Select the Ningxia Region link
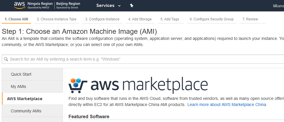The width and height of the screenshot is (284, 122). (x=40, y=6)
